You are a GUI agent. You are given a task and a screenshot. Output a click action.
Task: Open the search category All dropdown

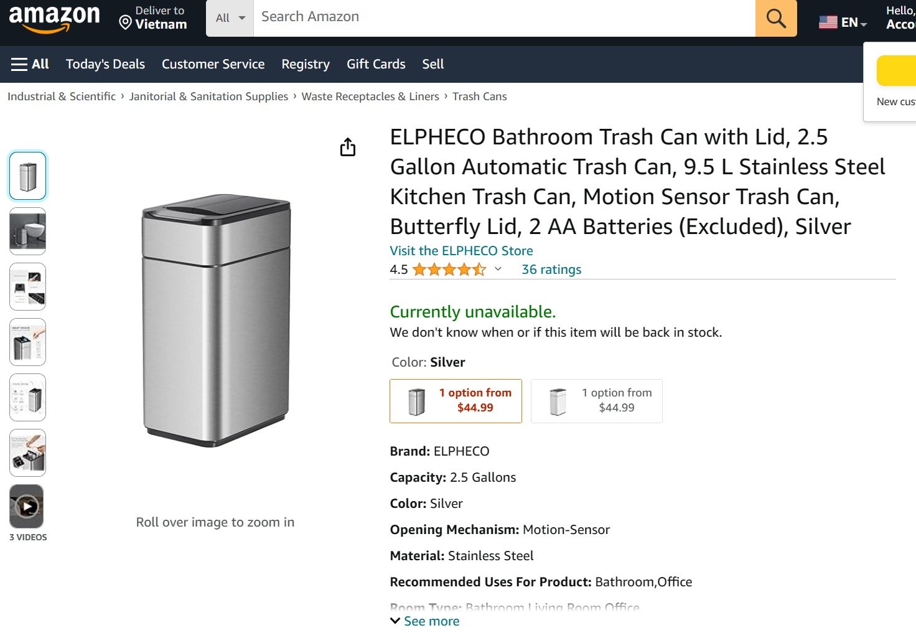pyautogui.click(x=229, y=19)
